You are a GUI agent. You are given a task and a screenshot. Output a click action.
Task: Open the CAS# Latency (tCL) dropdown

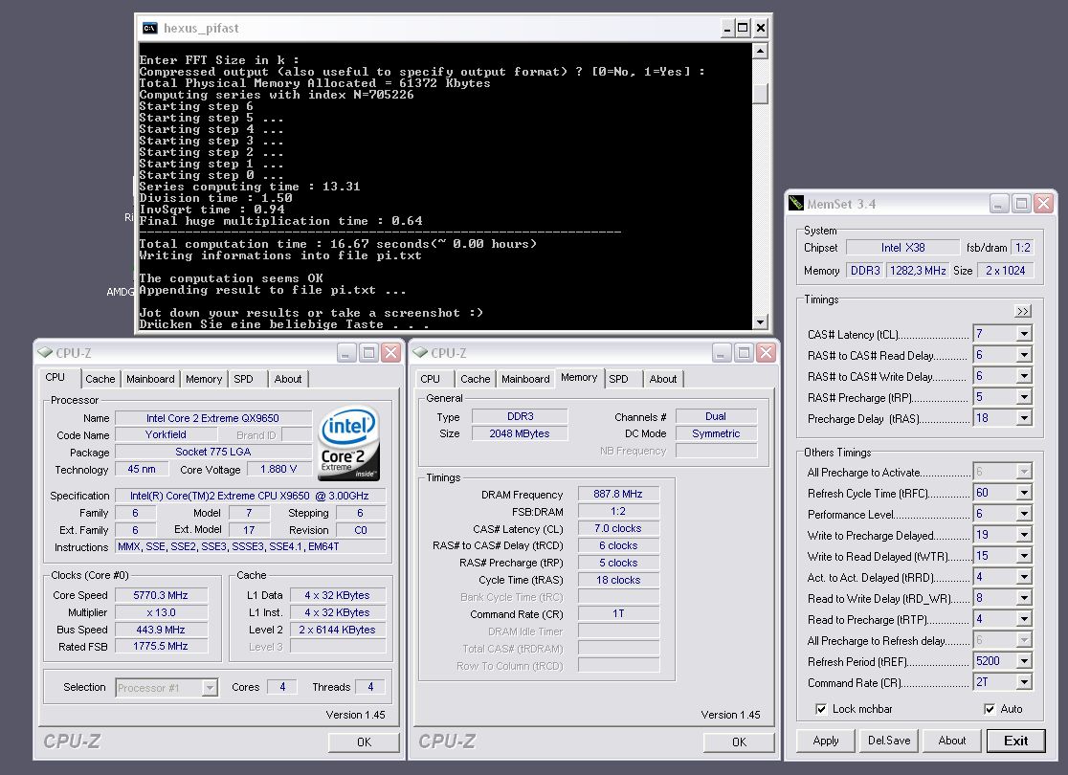(1024, 334)
